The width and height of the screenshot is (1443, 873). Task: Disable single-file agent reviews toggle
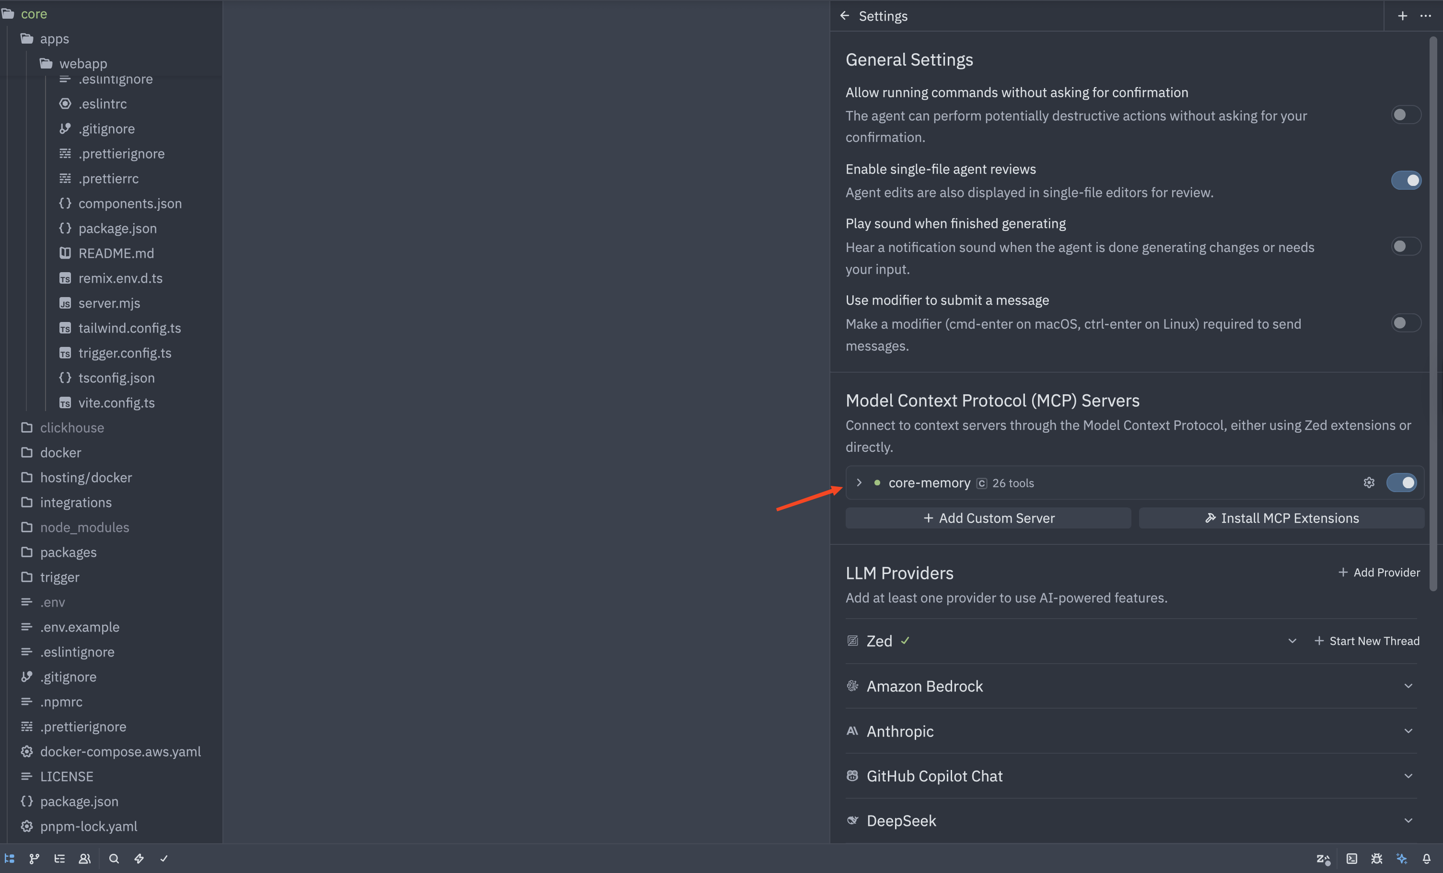click(x=1406, y=180)
